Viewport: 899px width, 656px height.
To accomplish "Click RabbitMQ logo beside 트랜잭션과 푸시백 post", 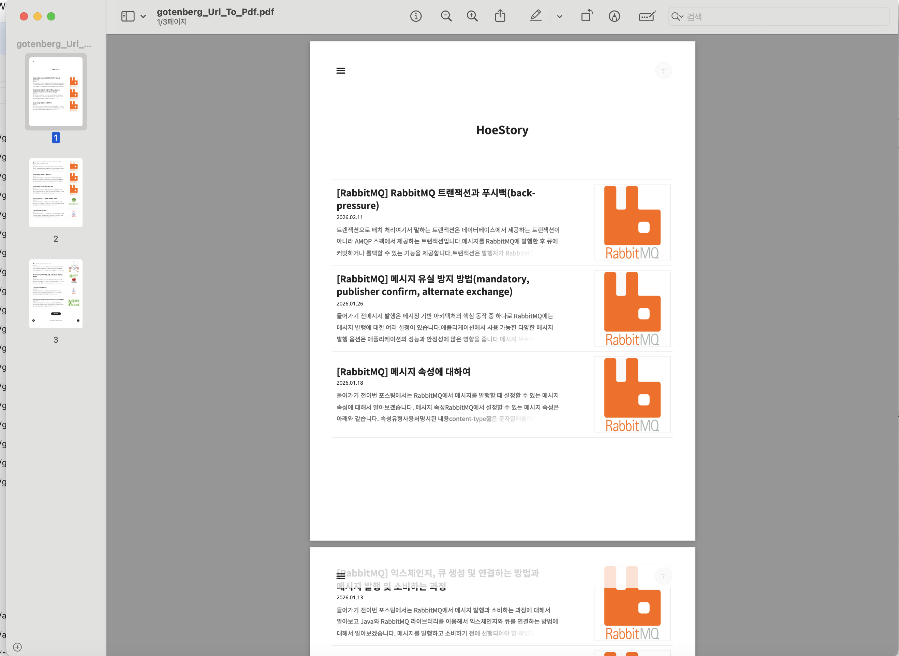I will click(x=632, y=223).
